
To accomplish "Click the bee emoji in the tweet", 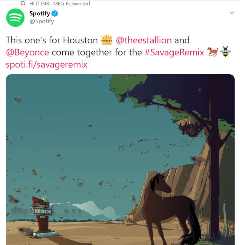I will pos(225,52).
